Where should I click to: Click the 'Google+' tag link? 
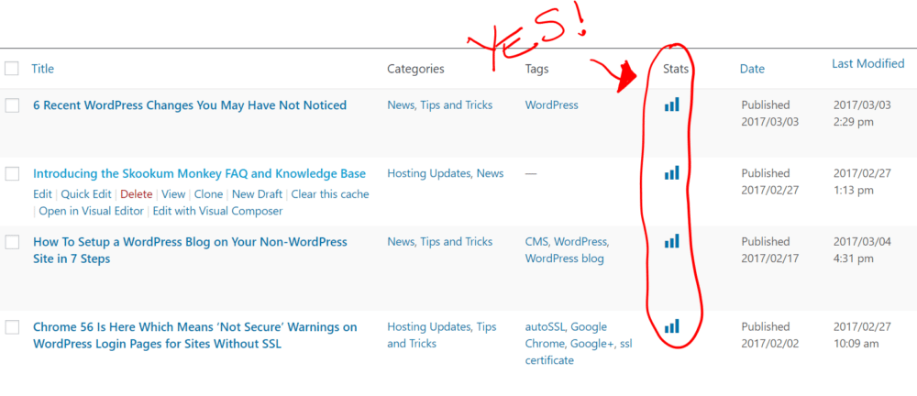(592, 344)
